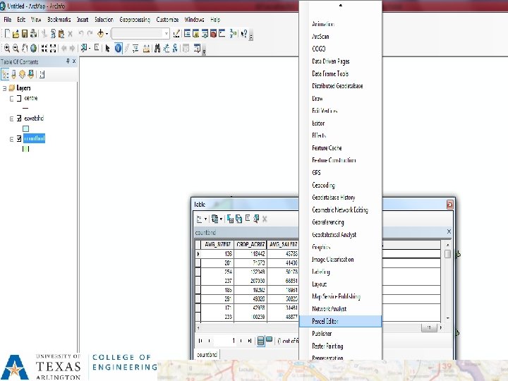Click the countbnd green symbol swatch
The width and height of the screenshot is (508, 381).
[26, 149]
